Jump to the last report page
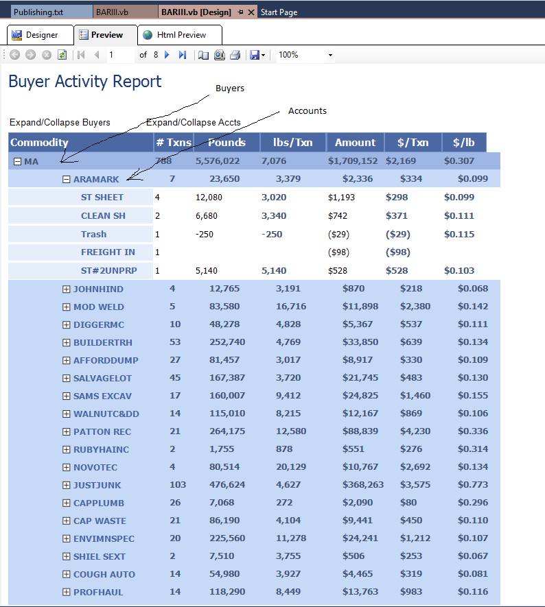 [x=182, y=55]
